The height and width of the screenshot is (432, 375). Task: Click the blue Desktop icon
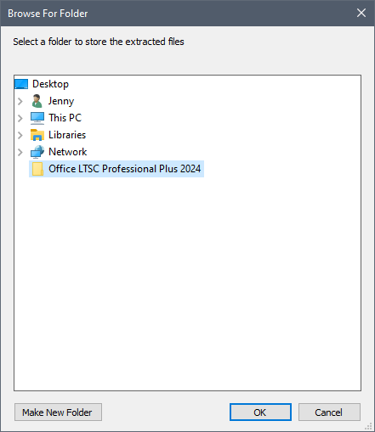coord(21,84)
